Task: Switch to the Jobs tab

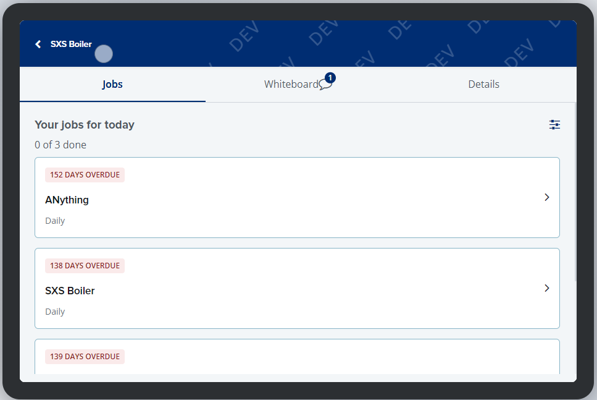Action: [112, 84]
